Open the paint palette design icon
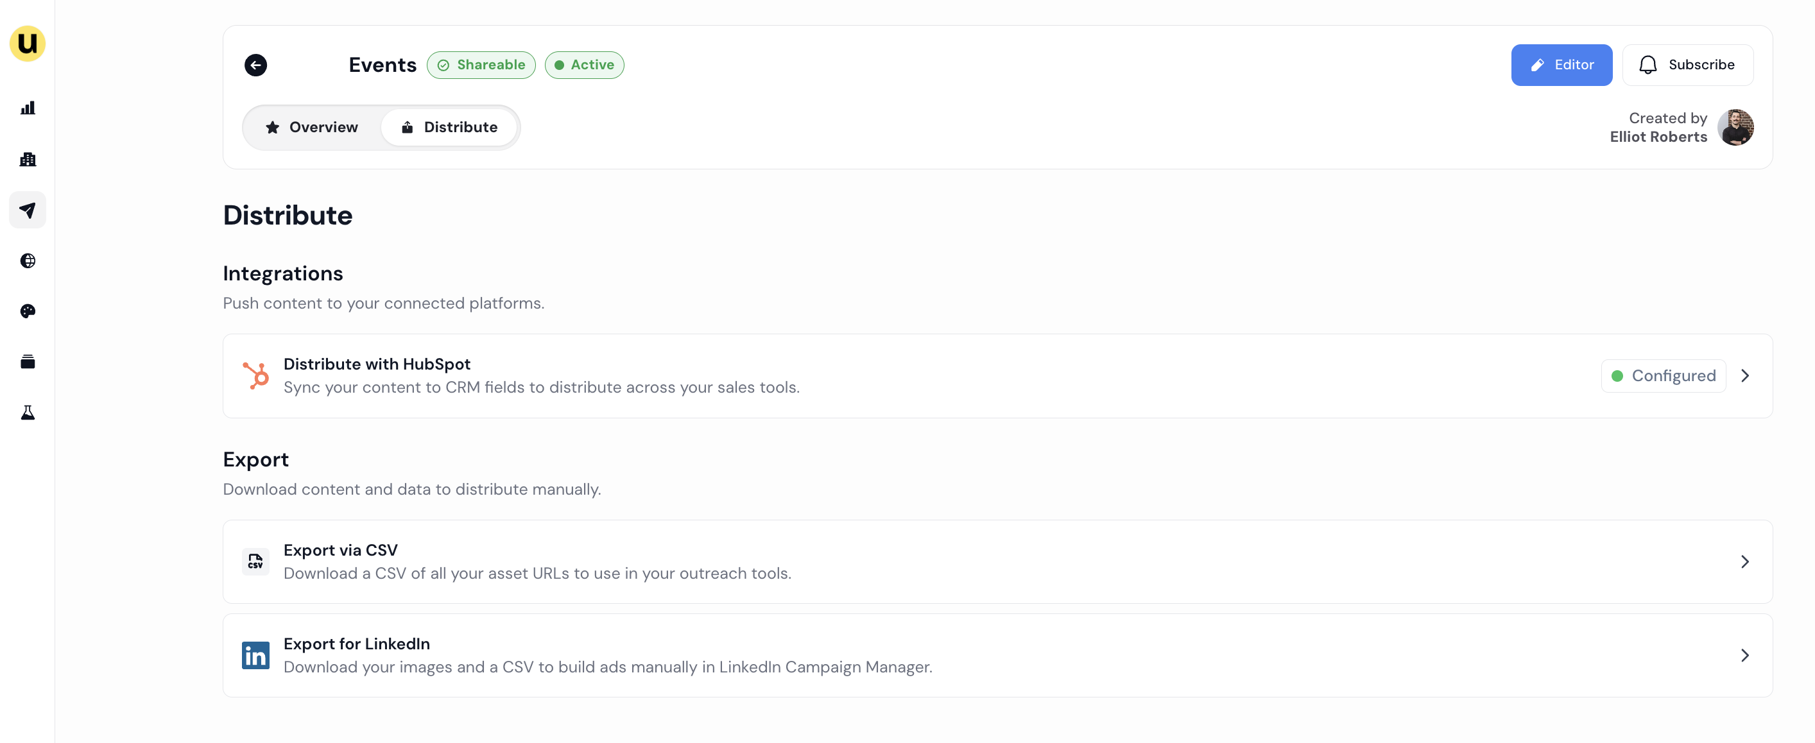 pos(28,311)
